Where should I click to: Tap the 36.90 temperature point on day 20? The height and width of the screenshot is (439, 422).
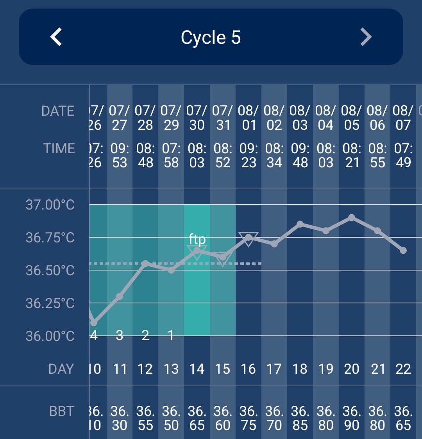[352, 217]
